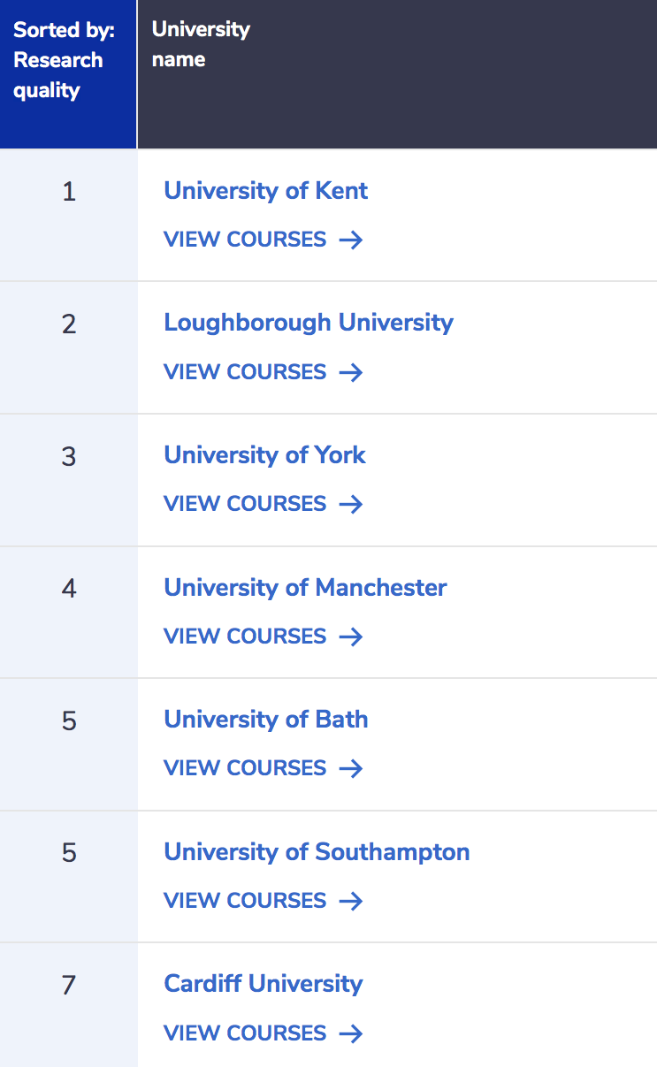Open the University of Bath link

tap(265, 720)
